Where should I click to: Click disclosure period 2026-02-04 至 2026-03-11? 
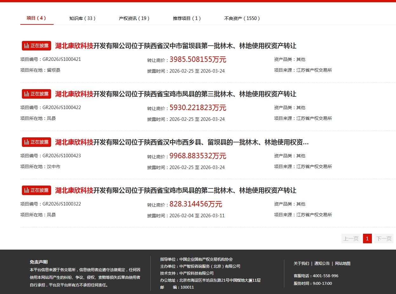tap(197, 216)
